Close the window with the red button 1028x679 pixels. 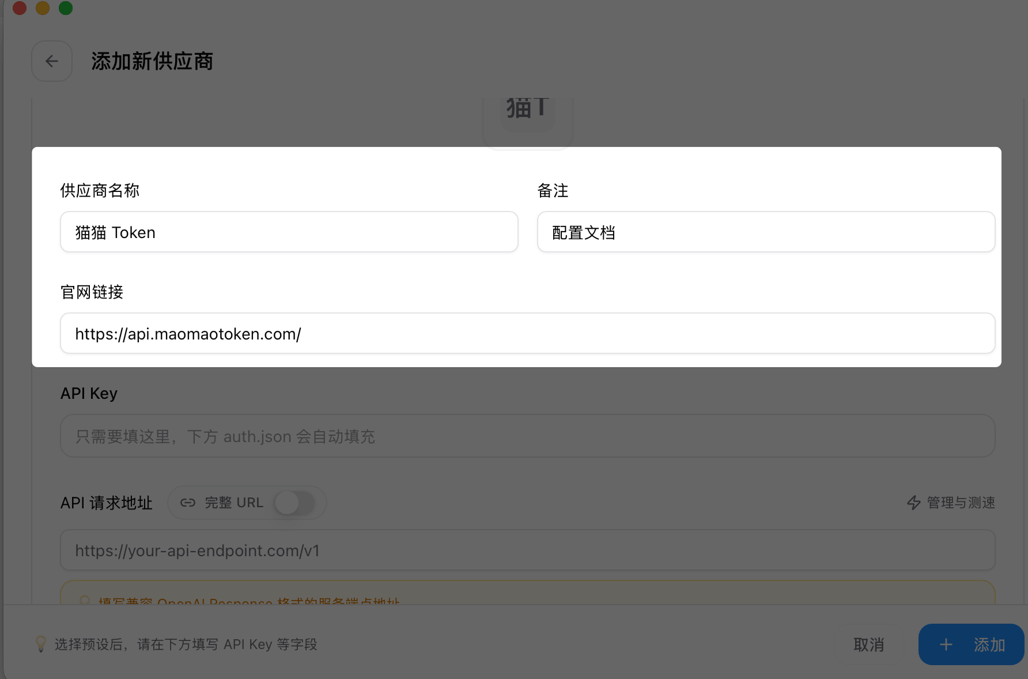point(20,7)
